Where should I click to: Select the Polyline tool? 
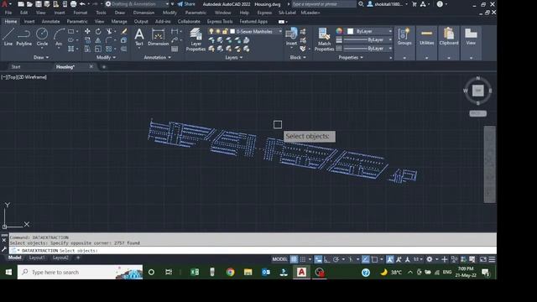pos(24,37)
